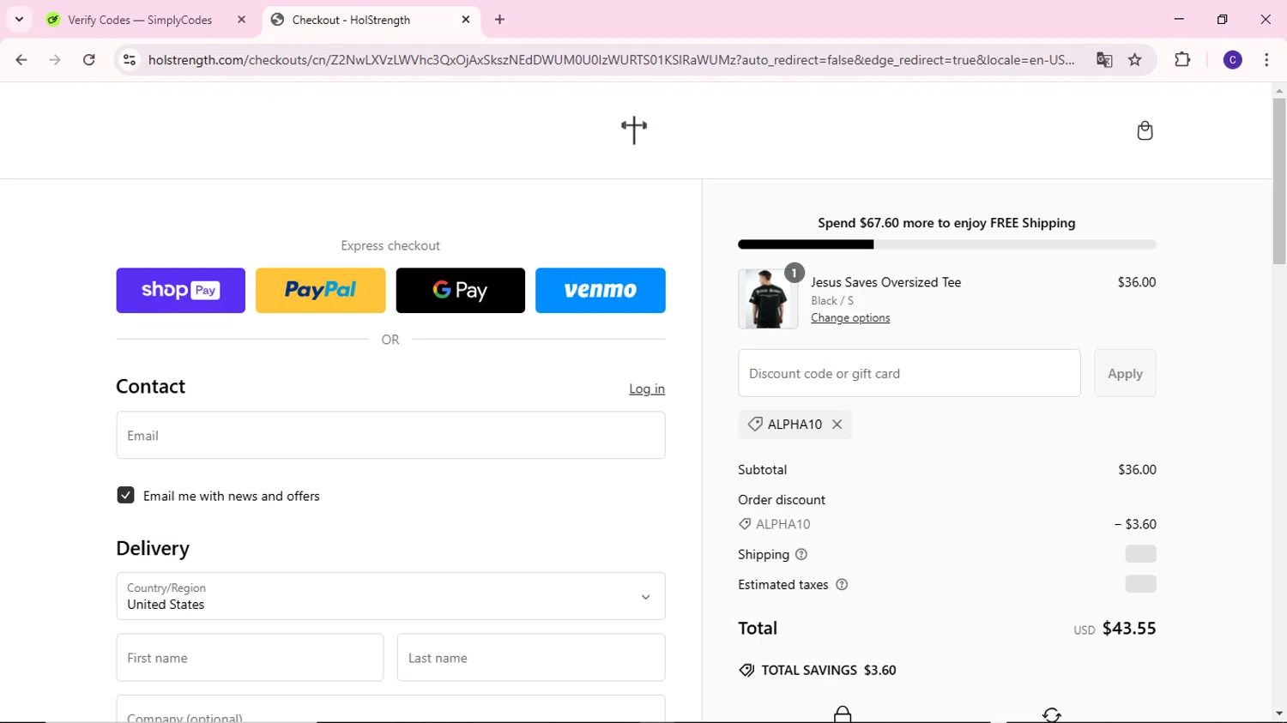Screen dimensions: 1287x723
Task: Open Chrome profile avatar C
Action: (x=1233, y=60)
